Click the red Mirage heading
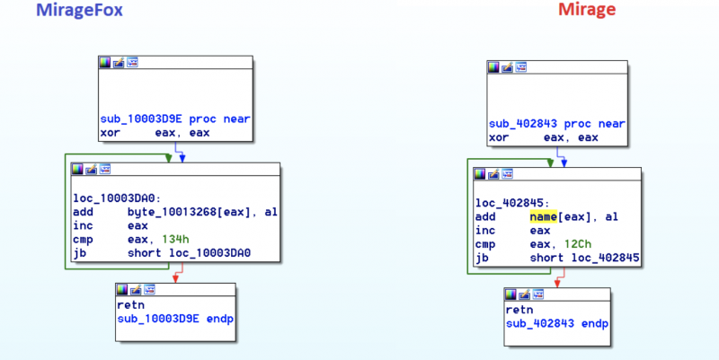Screen dimensions: 719x360 pos(588,11)
